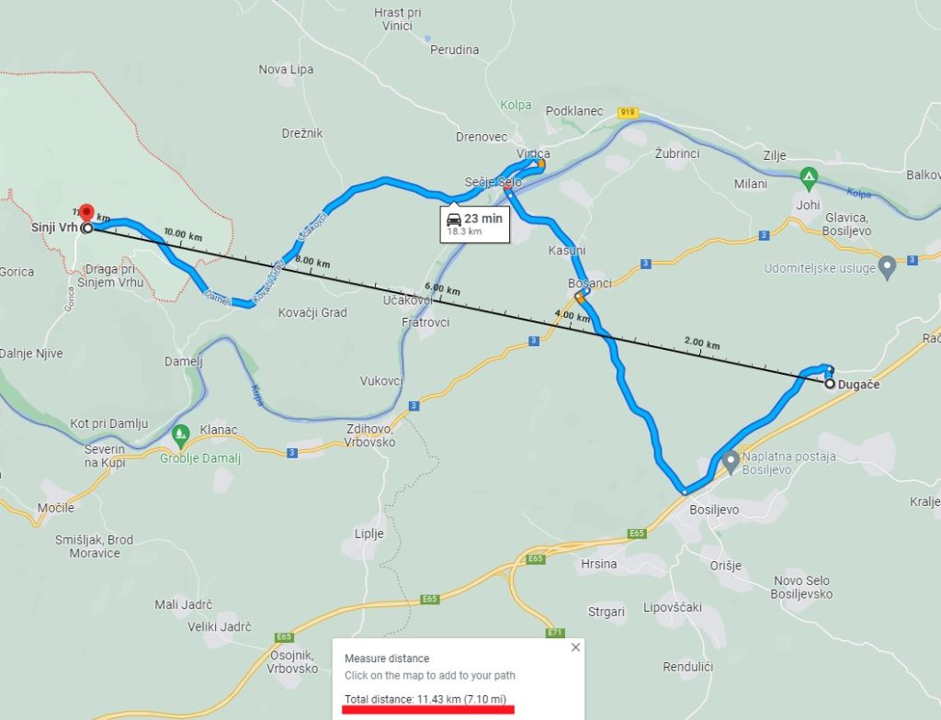This screenshot has height=720, width=941.
Task: Click the E71 highway shield
Action: pyautogui.click(x=555, y=633)
